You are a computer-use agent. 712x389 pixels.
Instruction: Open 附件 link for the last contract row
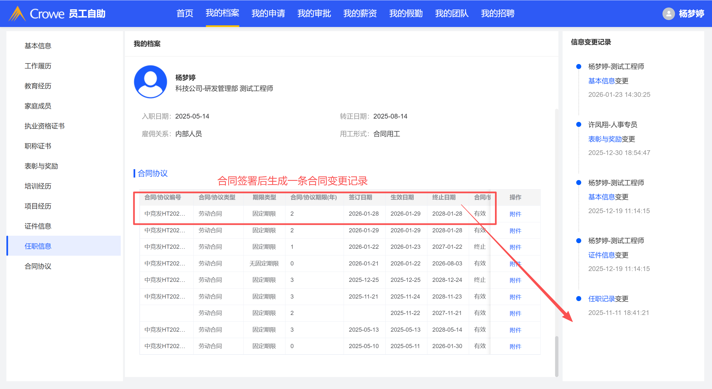515,346
